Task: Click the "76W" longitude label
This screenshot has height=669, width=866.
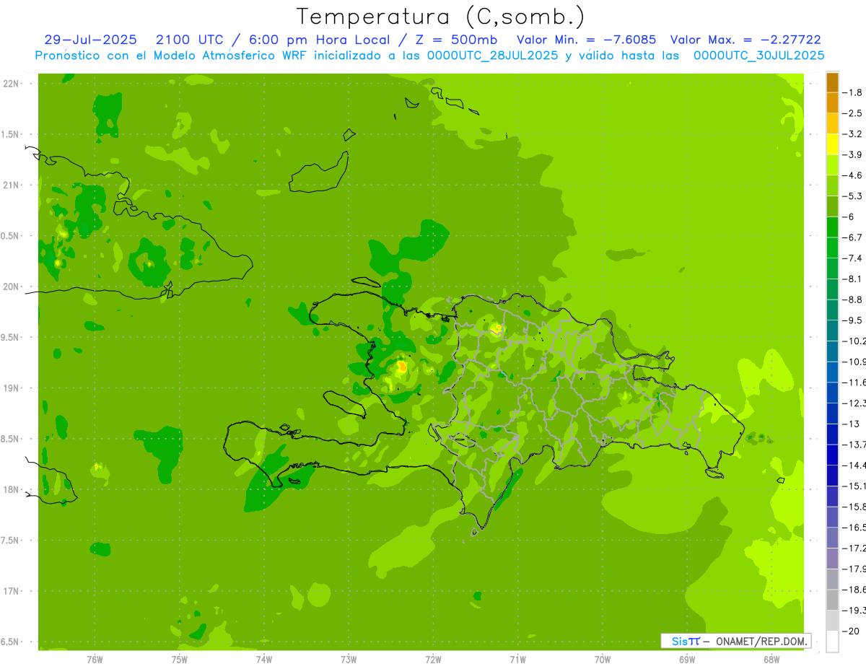Action: point(95,660)
